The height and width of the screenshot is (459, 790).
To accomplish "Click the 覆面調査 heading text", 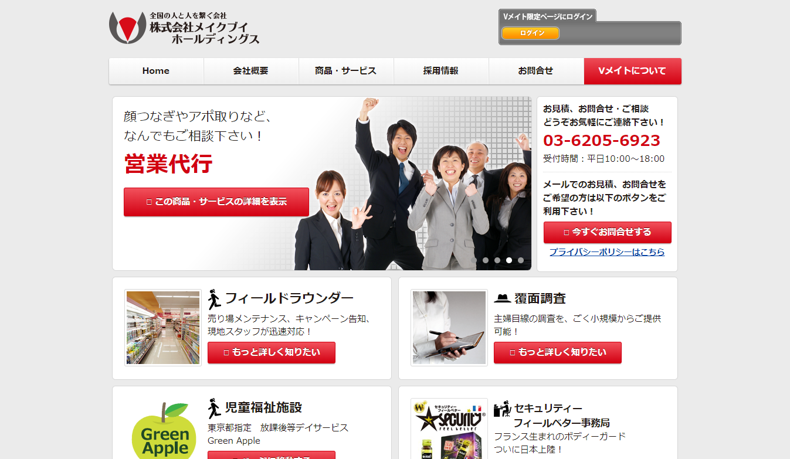I will pyautogui.click(x=540, y=298).
